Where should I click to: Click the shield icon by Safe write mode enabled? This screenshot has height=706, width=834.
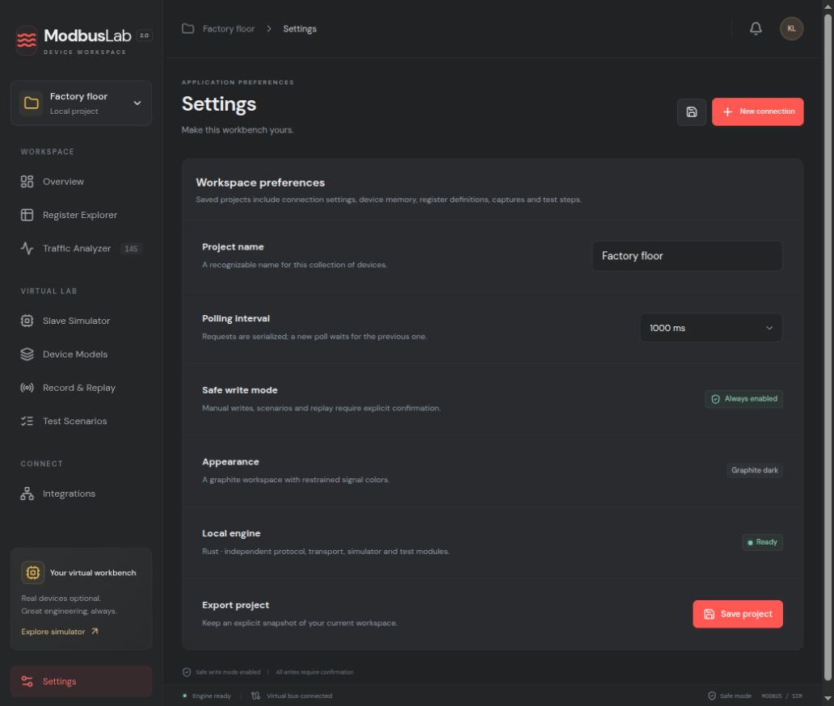(187, 672)
